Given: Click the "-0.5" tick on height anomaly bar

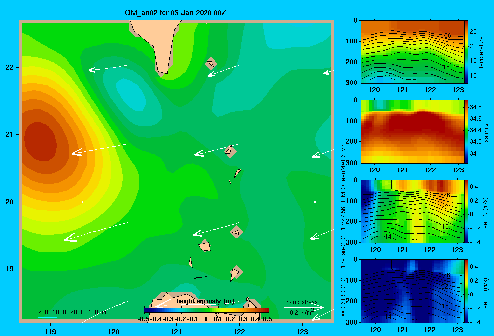Looking at the screenshot, I should pos(143,319).
